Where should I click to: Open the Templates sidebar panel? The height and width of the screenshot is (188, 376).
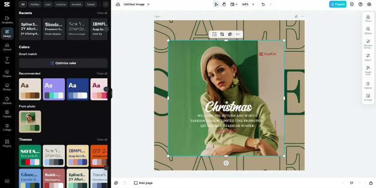pyautogui.click(x=7, y=20)
